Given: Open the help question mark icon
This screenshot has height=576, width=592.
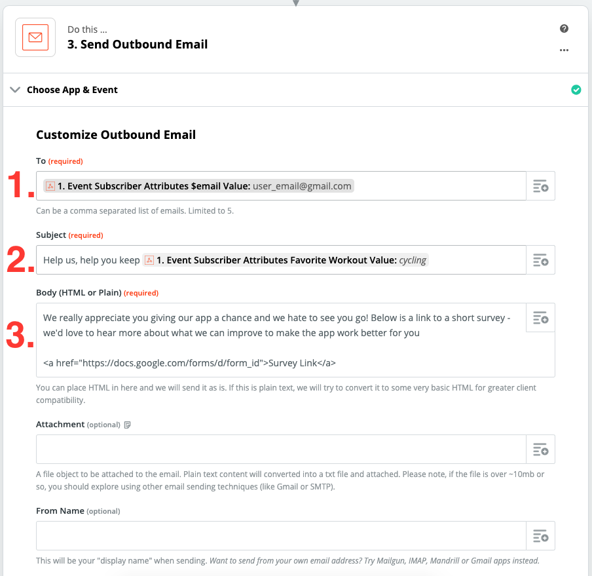Looking at the screenshot, I should pyautogui.click(x=564, y=29).
